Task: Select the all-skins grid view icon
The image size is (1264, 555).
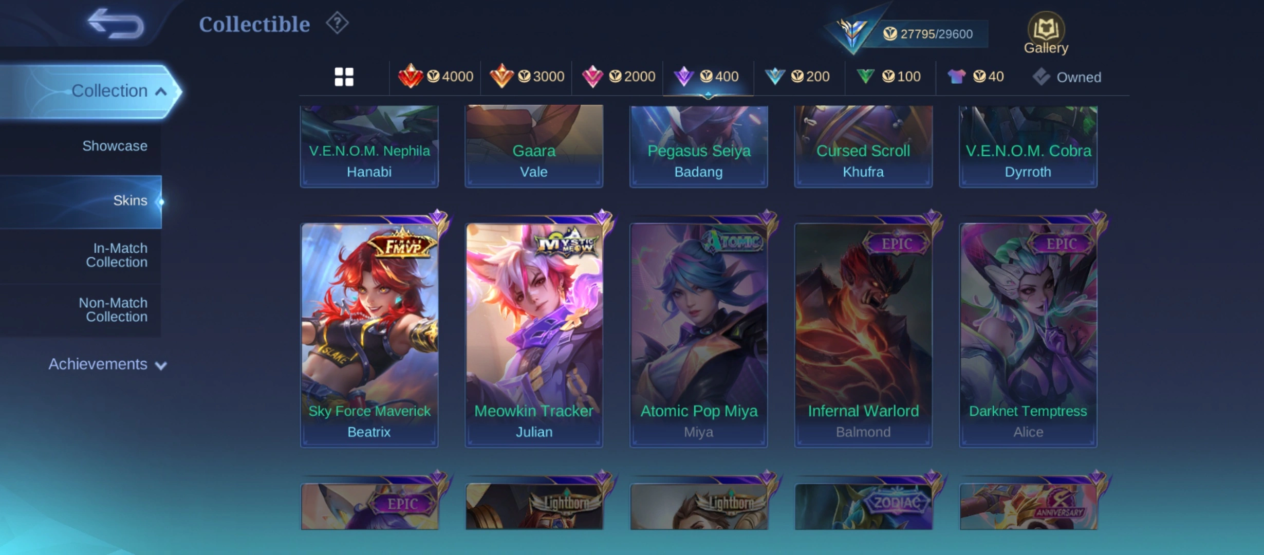Action: click(x=344, y=77)
